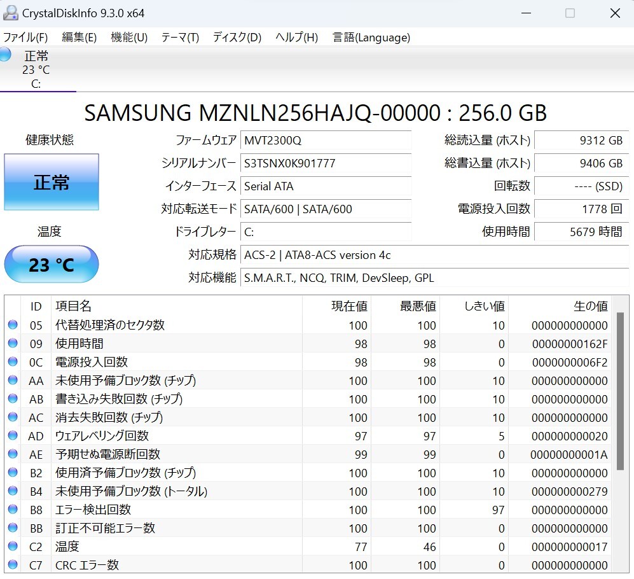Click the status orb of row AE

13,454
